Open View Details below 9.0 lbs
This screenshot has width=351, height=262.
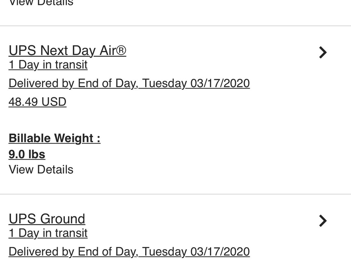[x=41, y=170]
